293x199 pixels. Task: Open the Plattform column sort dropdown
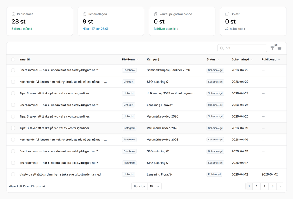click(138, 59)
